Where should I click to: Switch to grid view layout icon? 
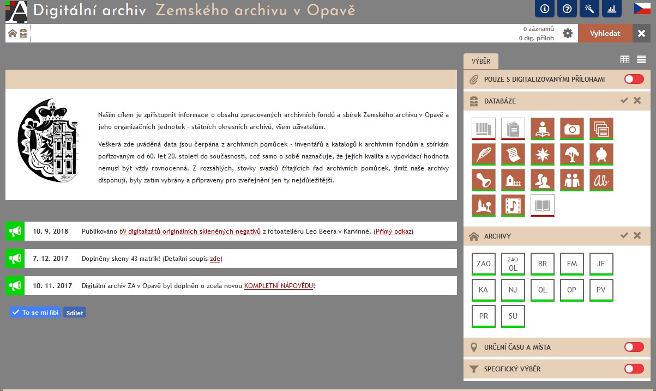[625, 59]
